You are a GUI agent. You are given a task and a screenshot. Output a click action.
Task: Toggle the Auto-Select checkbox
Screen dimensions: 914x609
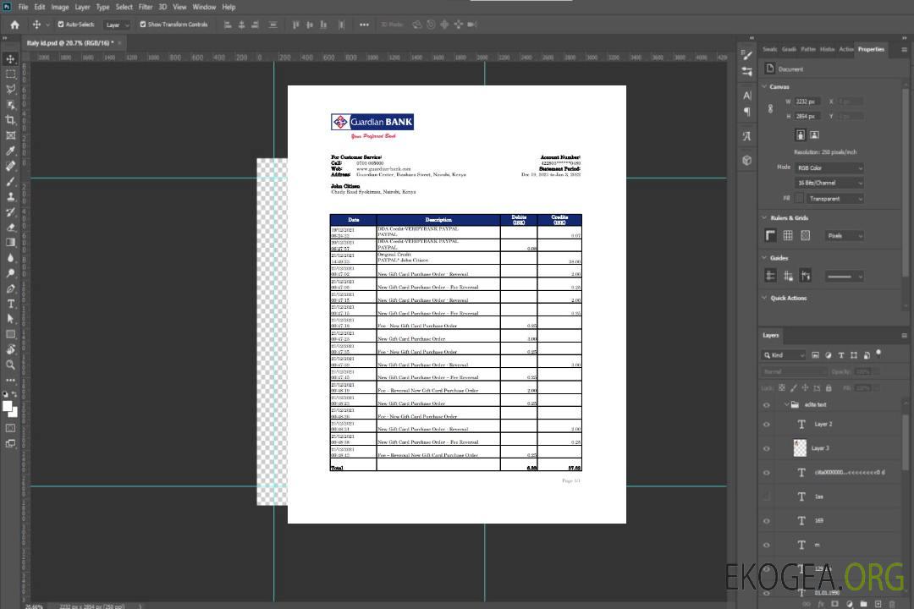(x=61, y=25)
